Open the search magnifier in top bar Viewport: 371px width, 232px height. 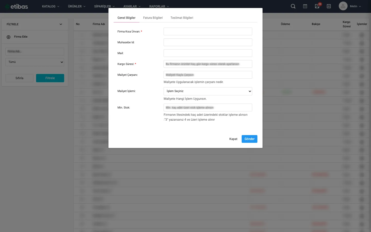[x=293, y=6]
